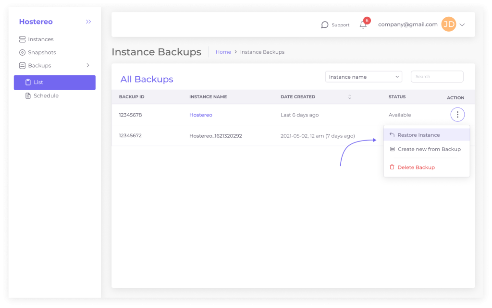Screen dimensions: 492x308
Task: Click Support chat bubble icon
Action: point(325,25)
